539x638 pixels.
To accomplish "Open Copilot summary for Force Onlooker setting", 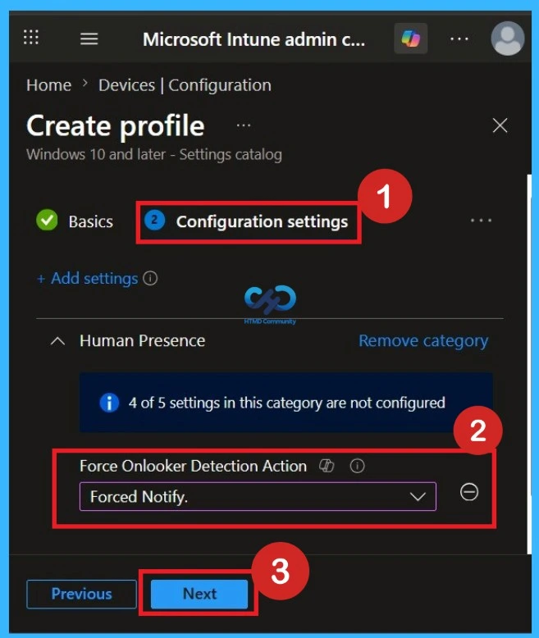I will coord(327,466).
